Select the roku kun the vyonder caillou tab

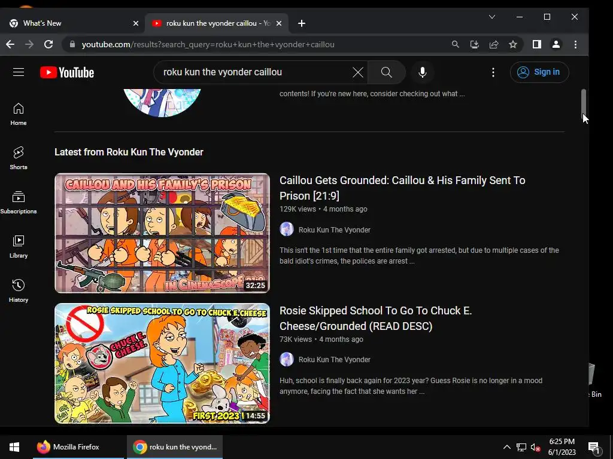[217, 23]
